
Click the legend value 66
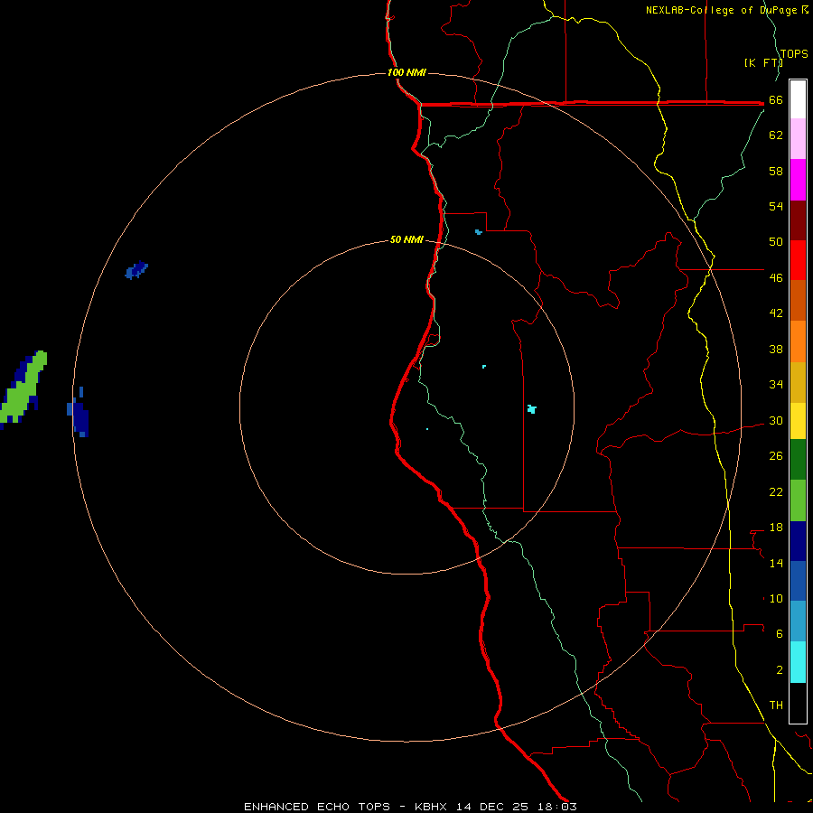tap(776, 99)
